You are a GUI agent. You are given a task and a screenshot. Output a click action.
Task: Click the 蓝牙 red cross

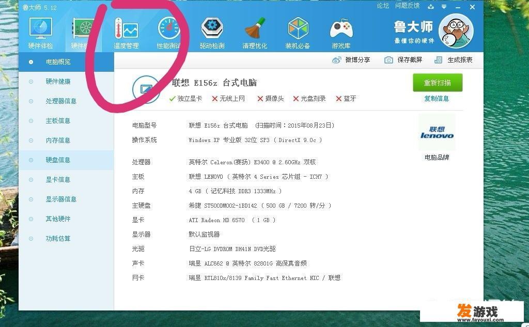[339, 99]
